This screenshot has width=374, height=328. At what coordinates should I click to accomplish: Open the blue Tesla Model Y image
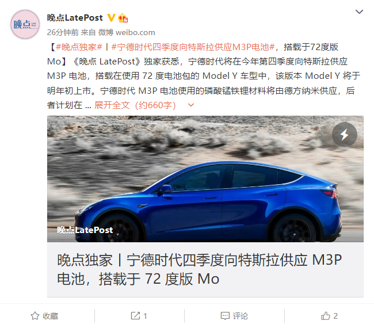coord(205,179)
